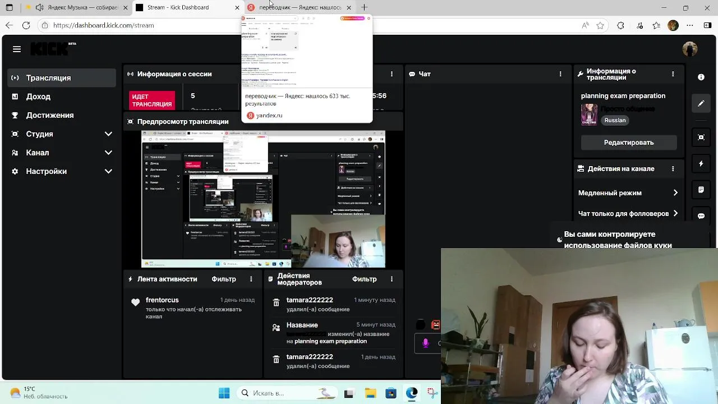
Task: Click the heart icon beside frentorcus
Action: (x=135, y=302)
